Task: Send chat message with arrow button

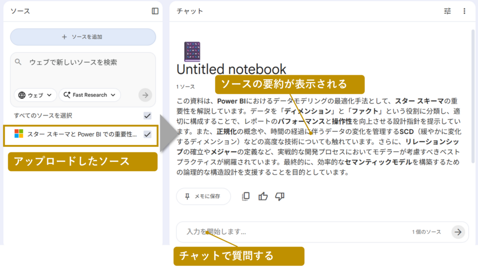Action: click(458, 232)
